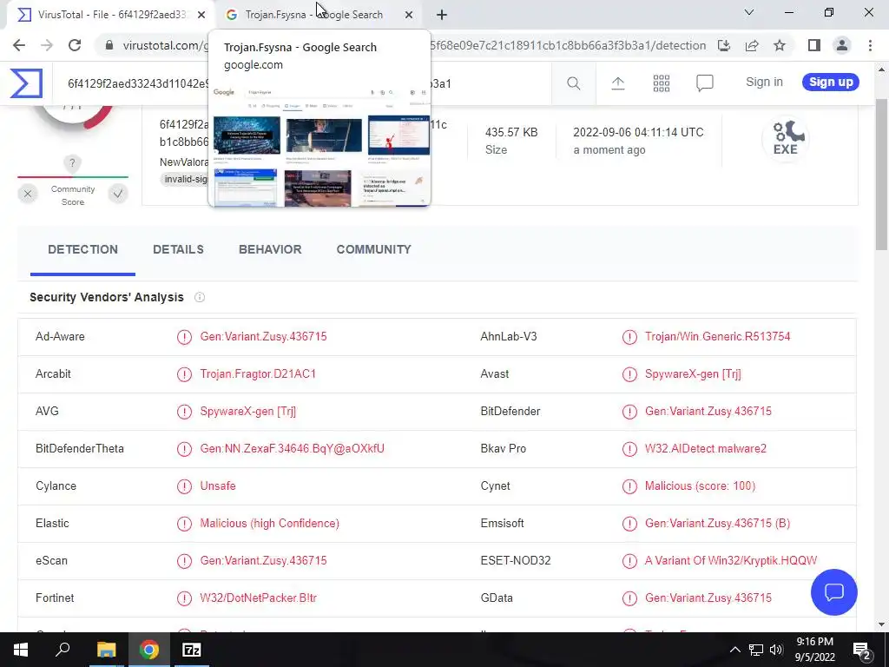The height and width of the screenshot is (667, 889).
Task: Click the info icon beside Security Vendors' Analysis
Action: click(200, 297)
